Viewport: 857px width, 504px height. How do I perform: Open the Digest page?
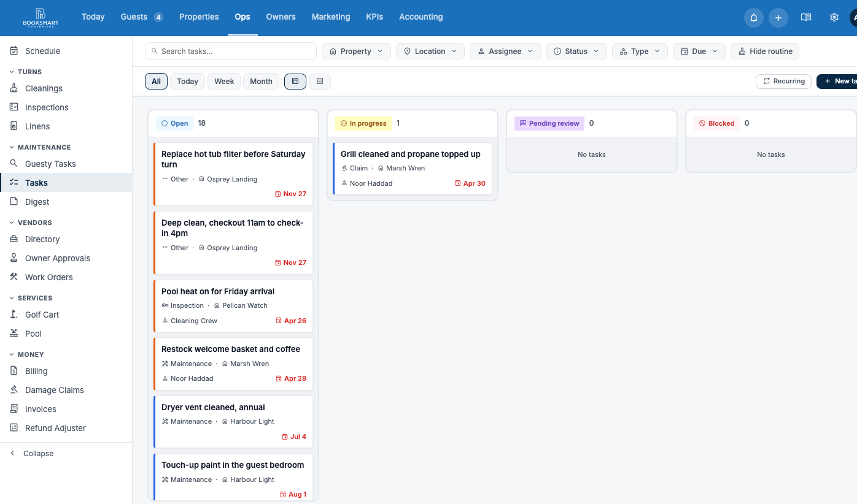click(x=66, y=202)
